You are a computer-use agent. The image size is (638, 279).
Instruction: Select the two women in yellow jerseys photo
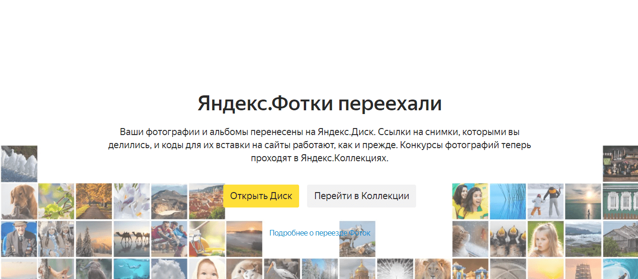(x=470, y=201)
